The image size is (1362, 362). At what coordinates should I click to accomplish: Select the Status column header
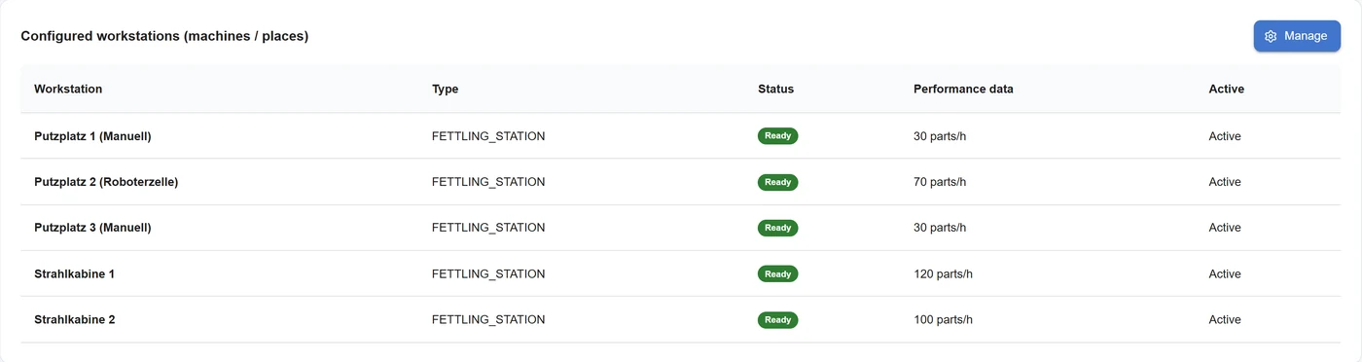coord(775,89)
